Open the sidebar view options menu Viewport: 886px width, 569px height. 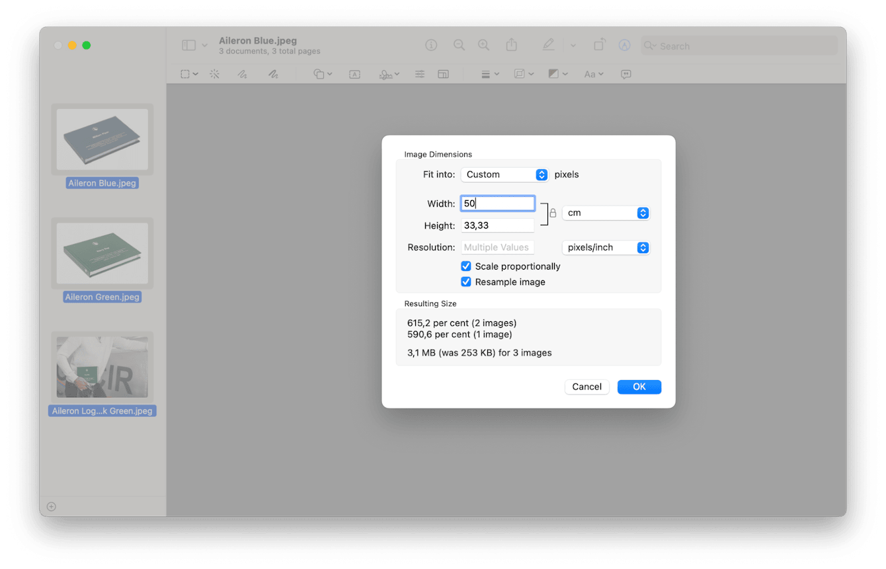(x=194, y=46)
